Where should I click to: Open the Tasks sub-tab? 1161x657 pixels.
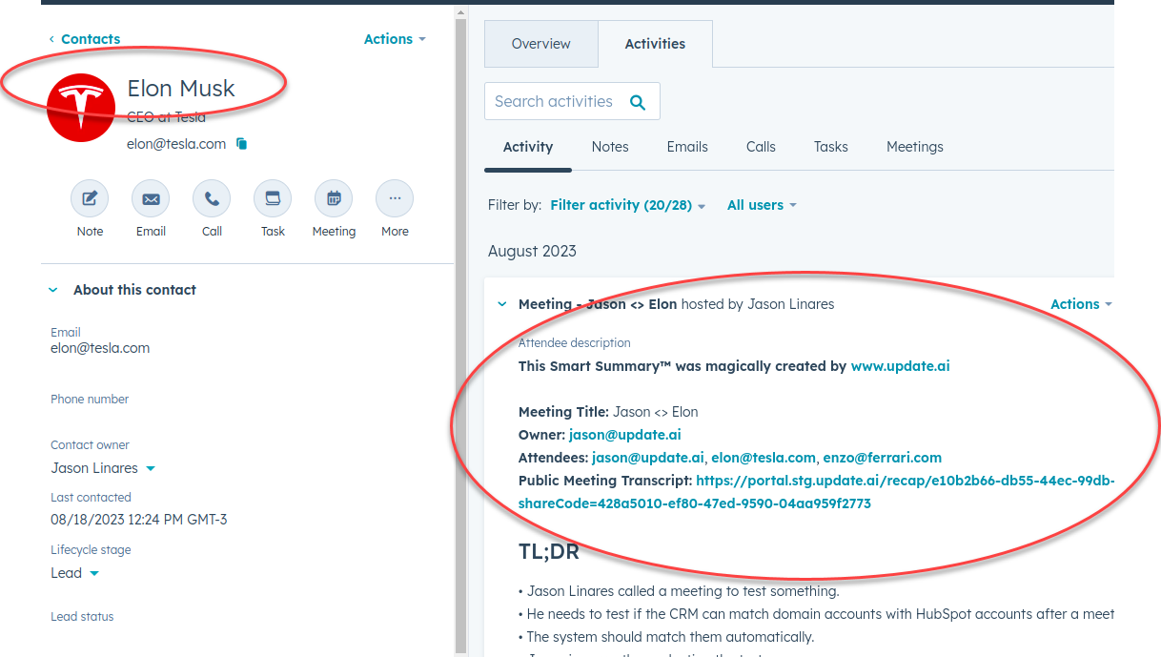(831, 147)
